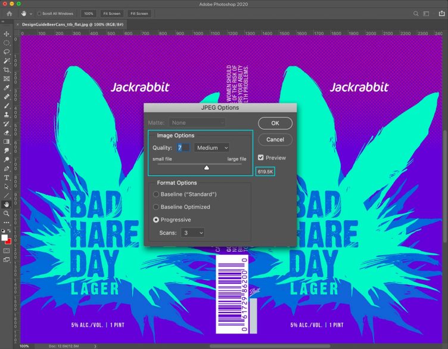Click the Fill Screen button
This screenshot has width=448, height=349.
(x=139, y=14)
